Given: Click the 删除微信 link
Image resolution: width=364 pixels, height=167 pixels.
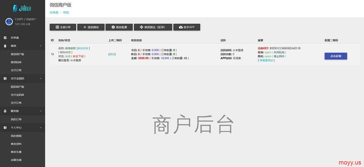Looking at the screenshot, I should [66, 52].
